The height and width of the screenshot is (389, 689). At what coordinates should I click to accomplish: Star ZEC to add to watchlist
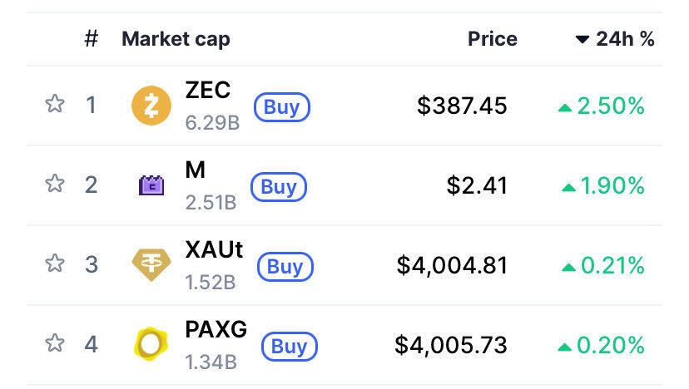point(55,105)
